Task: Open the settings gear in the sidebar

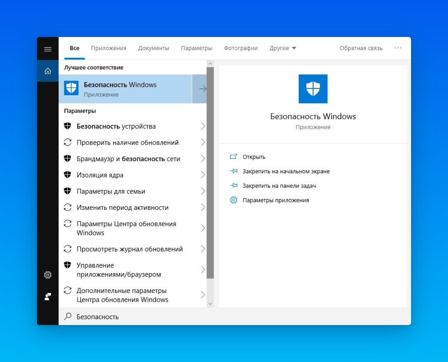Action: (48, 275)
